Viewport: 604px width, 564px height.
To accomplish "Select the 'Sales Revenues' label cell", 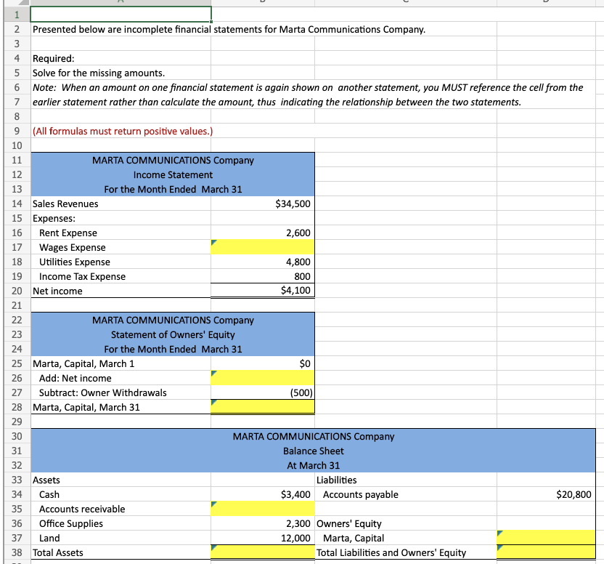I will point(121,204).
